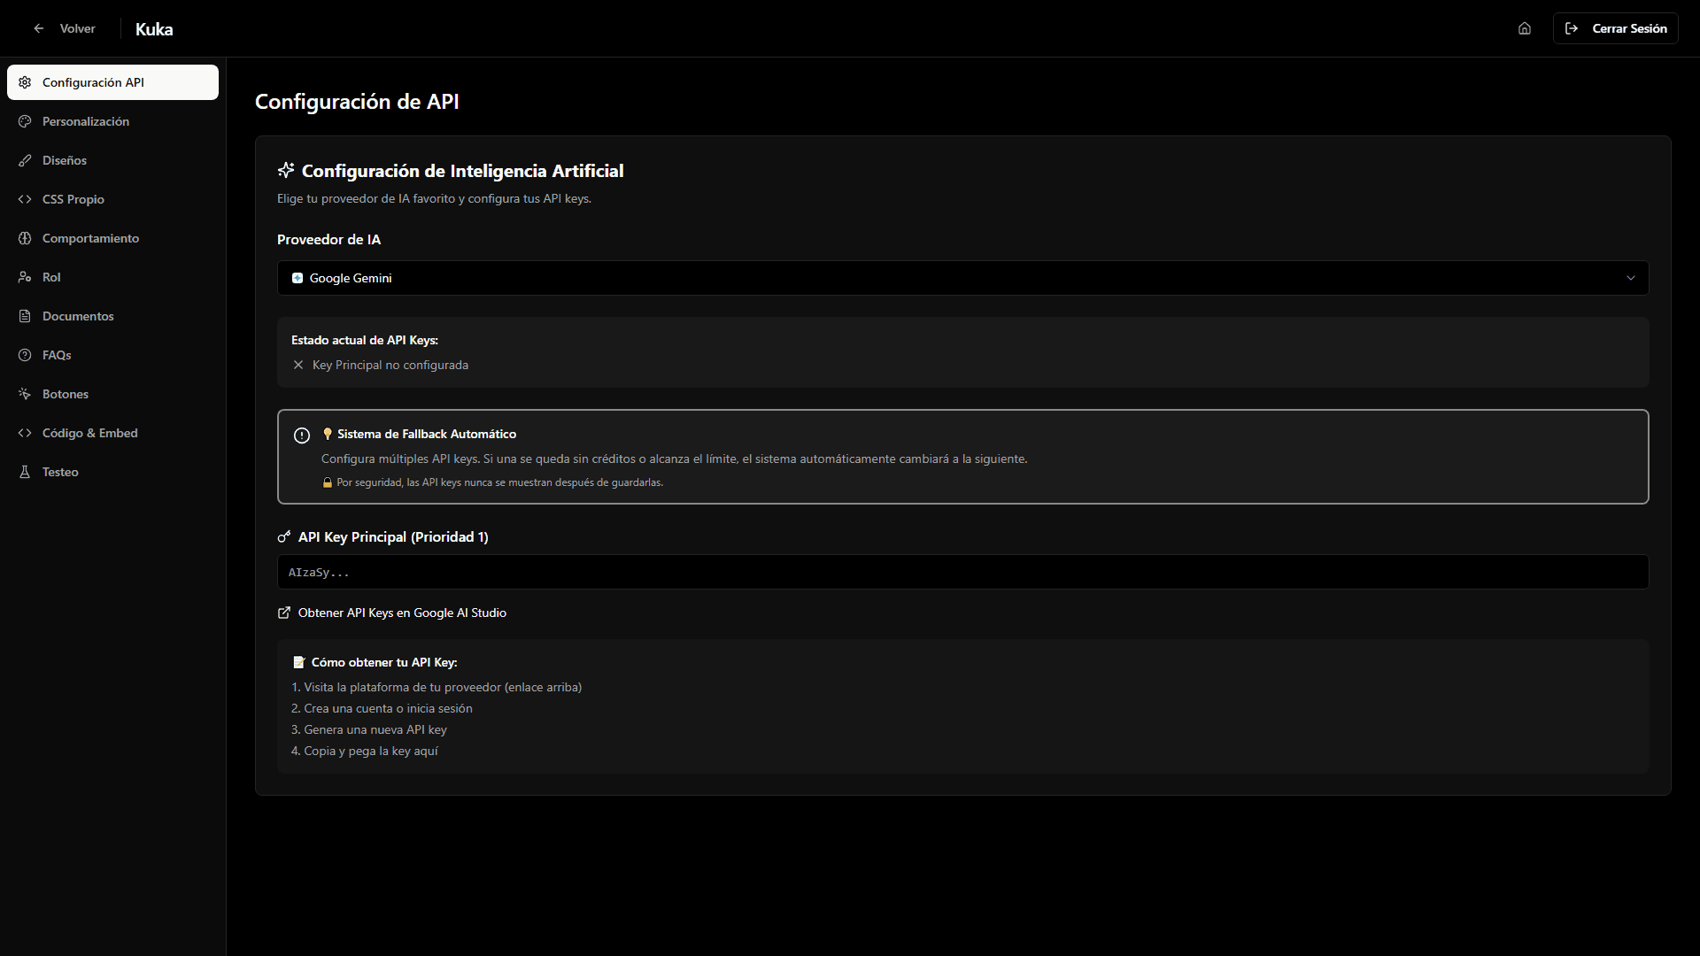Select the palette icon for Personalización
Screen dimensions: 1700x956
tap(25, 121)
